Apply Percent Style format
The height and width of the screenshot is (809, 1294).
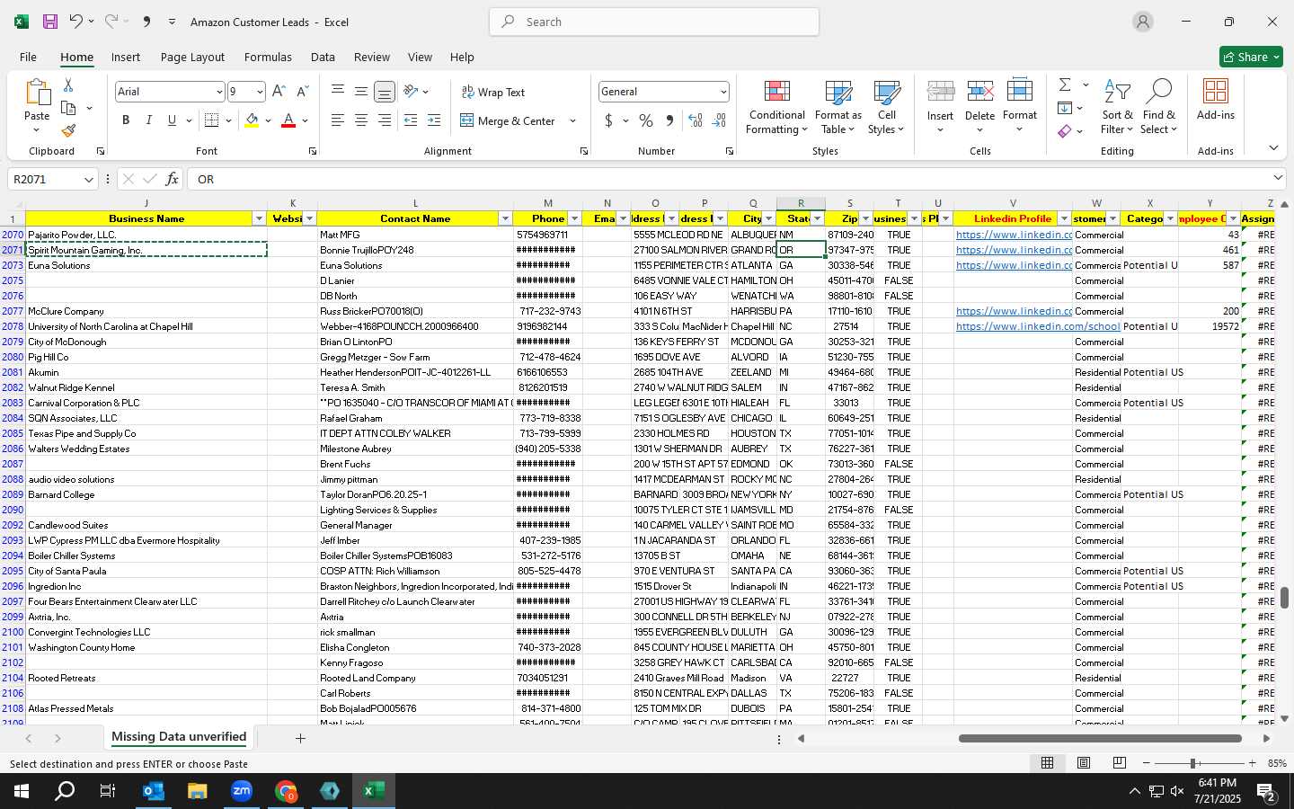click(646, 120)
